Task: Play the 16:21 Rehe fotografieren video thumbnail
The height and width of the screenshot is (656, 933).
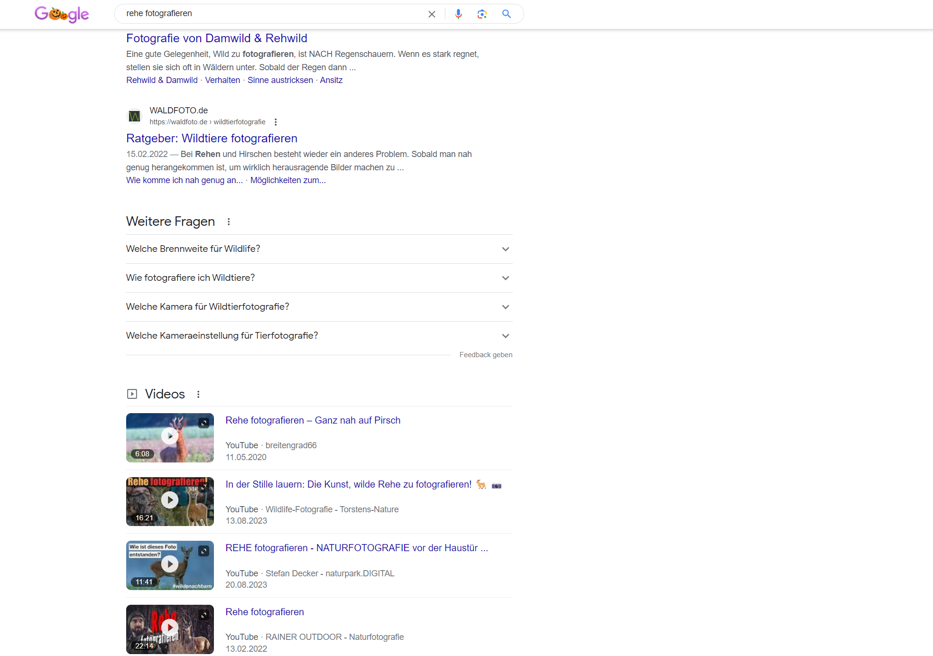Action: click(x=170, y=500)
